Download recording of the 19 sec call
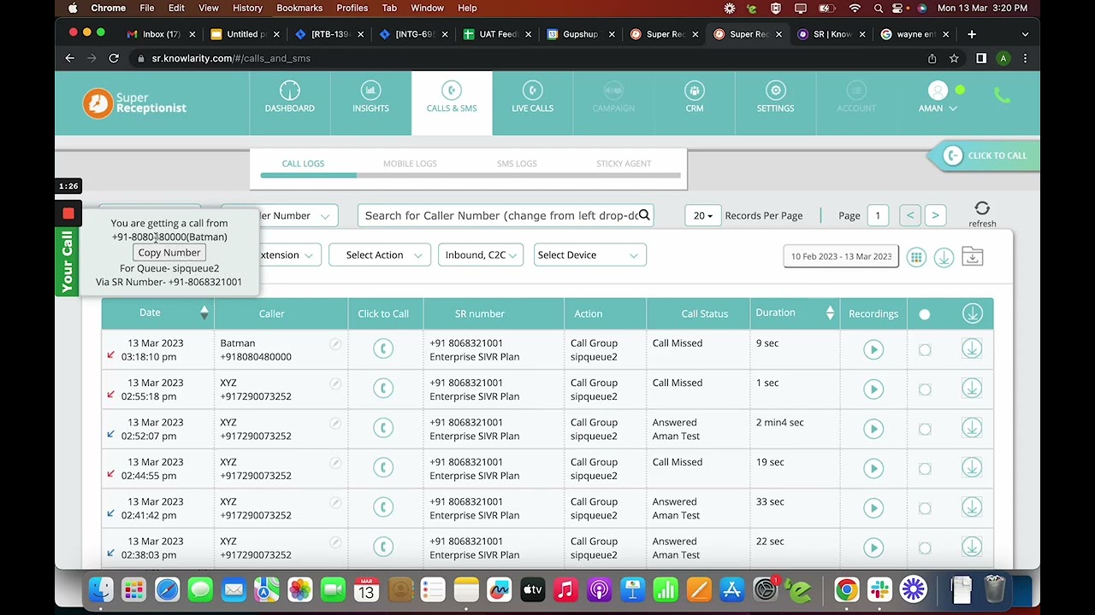Image resolution: width=1095 pixels, height=615 pixels. (972, 467)
